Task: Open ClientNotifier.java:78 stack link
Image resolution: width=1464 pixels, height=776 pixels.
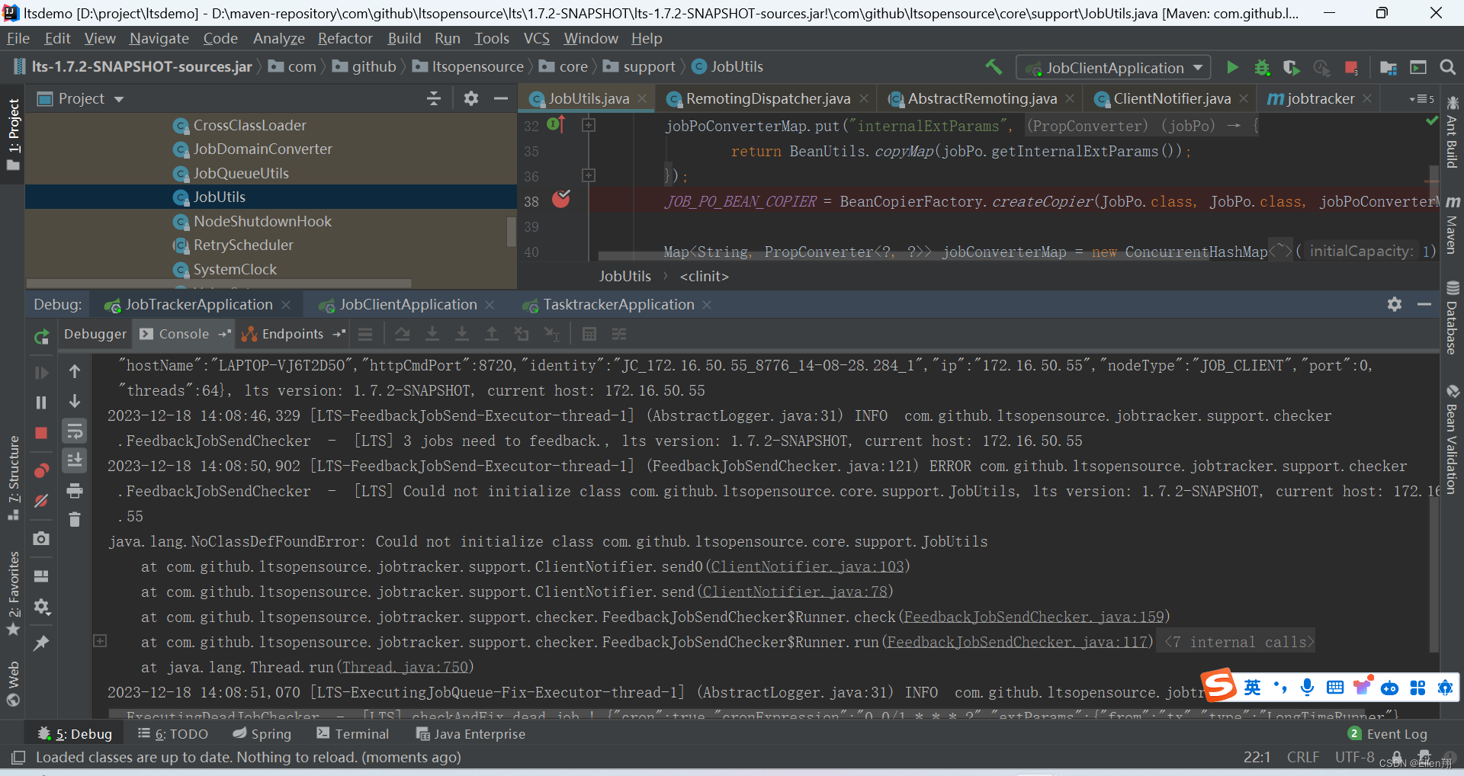Action: (x=795, y=592)
